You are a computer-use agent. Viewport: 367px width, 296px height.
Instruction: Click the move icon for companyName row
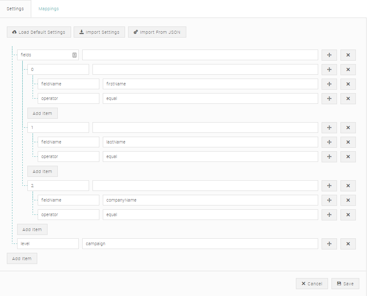pos(329,200)
